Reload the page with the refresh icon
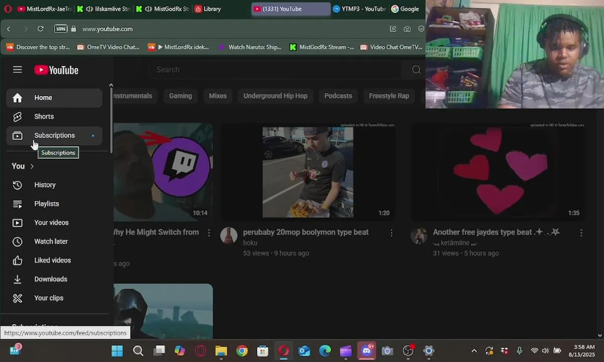Screen dimensions: 604x362 pos(41,29)
